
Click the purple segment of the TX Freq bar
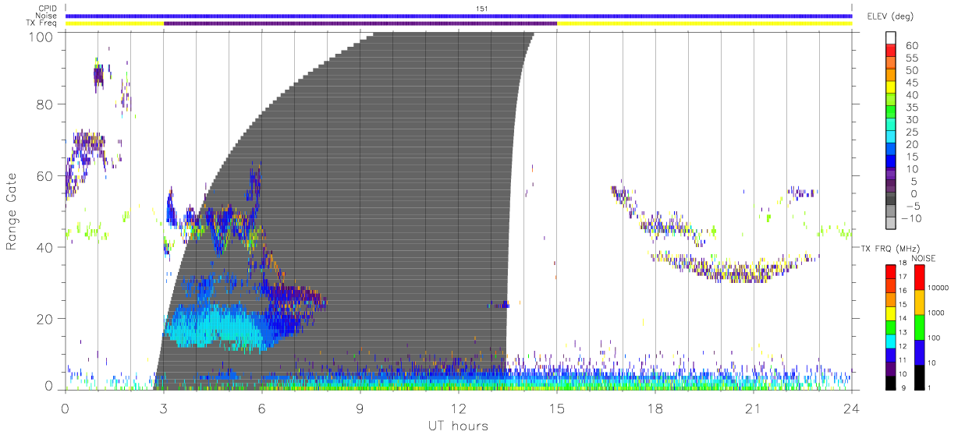point(360,23)
